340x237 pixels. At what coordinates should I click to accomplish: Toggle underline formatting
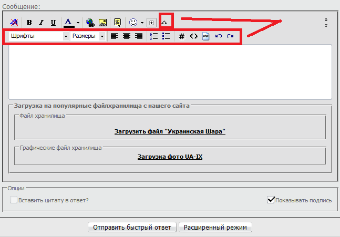54,23
